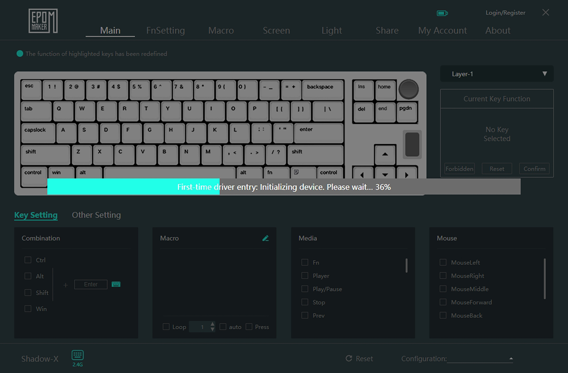Viewport: 568px width, 373px height.
Task: Check the Play/Pause media option
Action: tap(305, 289)
